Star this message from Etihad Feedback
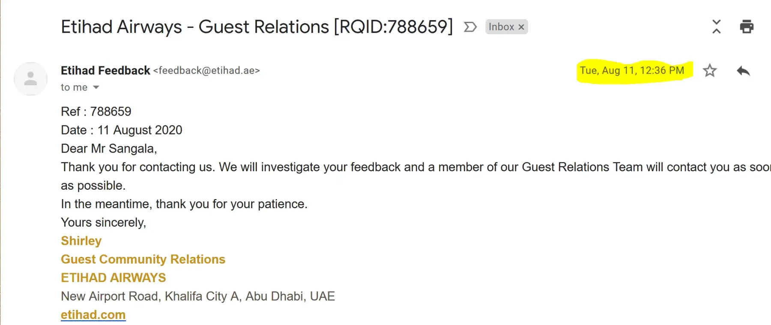Viewport: 771px width, 325px height. (710, 70)
